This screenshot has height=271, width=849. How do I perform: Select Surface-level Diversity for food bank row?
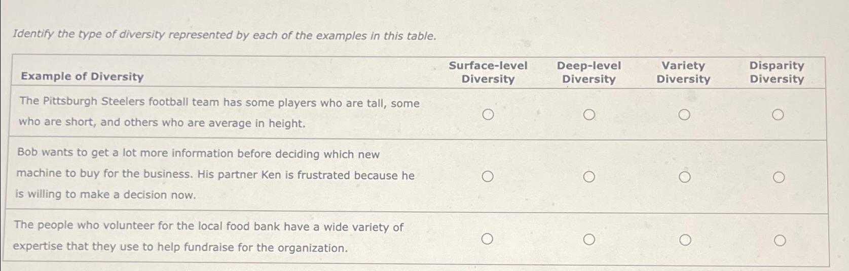click(487, 239)
